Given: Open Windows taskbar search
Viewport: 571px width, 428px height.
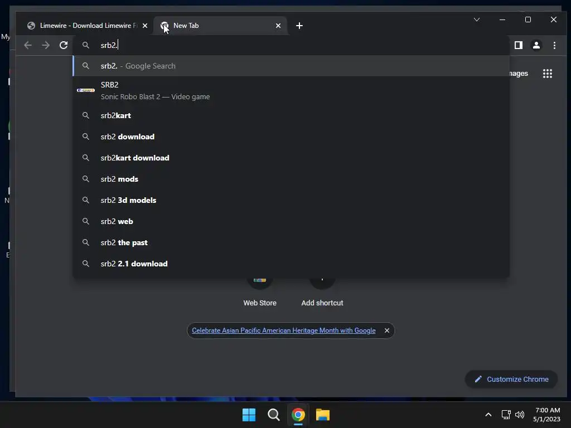Looking at the screenshot, I should tap(273, 415).
